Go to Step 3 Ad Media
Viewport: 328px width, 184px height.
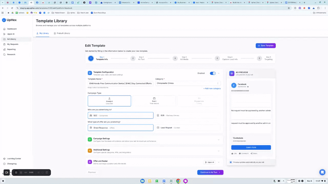pos(181,58)
